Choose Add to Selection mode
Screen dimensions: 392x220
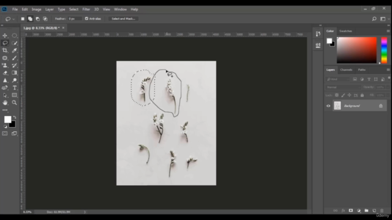pyautogui.click(x=30, y=19)
